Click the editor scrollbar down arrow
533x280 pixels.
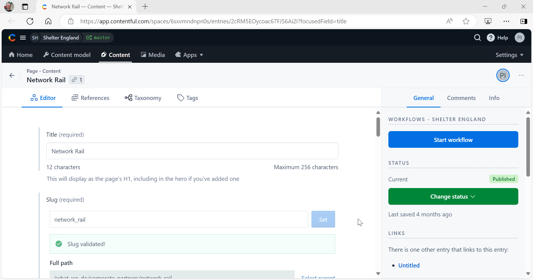click(378, 274)
